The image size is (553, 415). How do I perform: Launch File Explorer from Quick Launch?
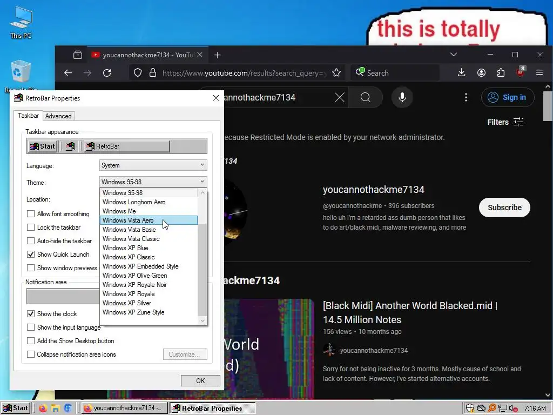pos(56,409)
